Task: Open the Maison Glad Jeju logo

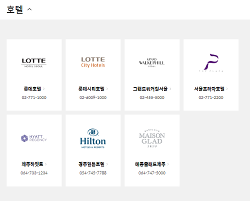Action: click(152, 138)
